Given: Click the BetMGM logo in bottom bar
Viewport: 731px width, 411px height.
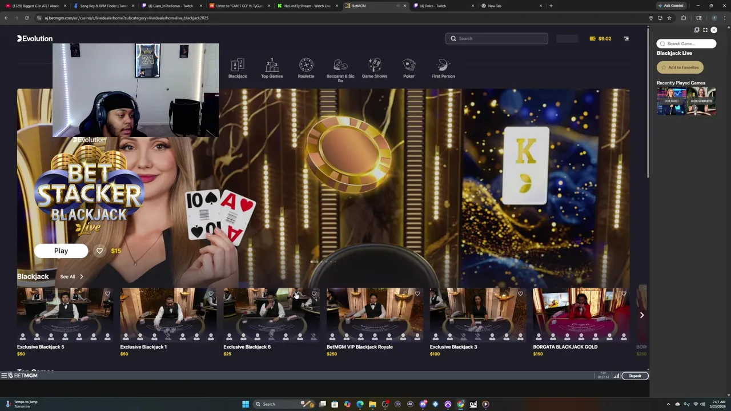Looking at the screenshot, I should pyautogui.click(x=23, y=376).
